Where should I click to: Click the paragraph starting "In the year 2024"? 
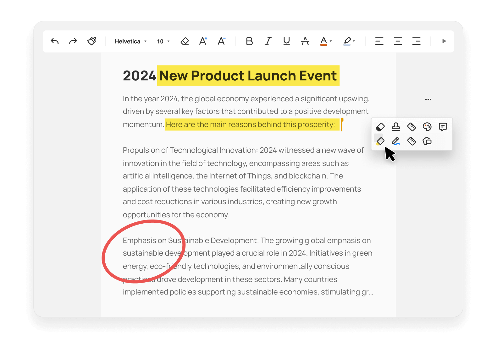[246, 112]
